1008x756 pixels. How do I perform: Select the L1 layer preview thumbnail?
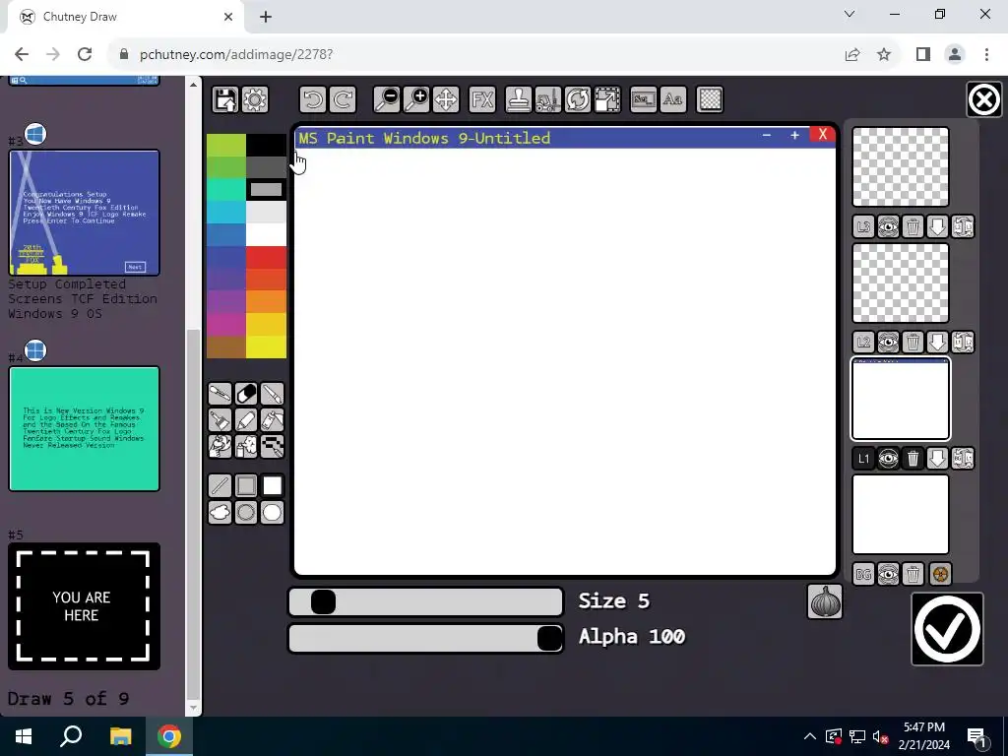click(901, 400)
